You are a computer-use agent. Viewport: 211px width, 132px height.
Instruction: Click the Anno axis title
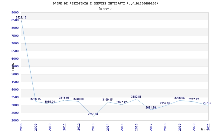pyautogui.click(x=204, y=129)
